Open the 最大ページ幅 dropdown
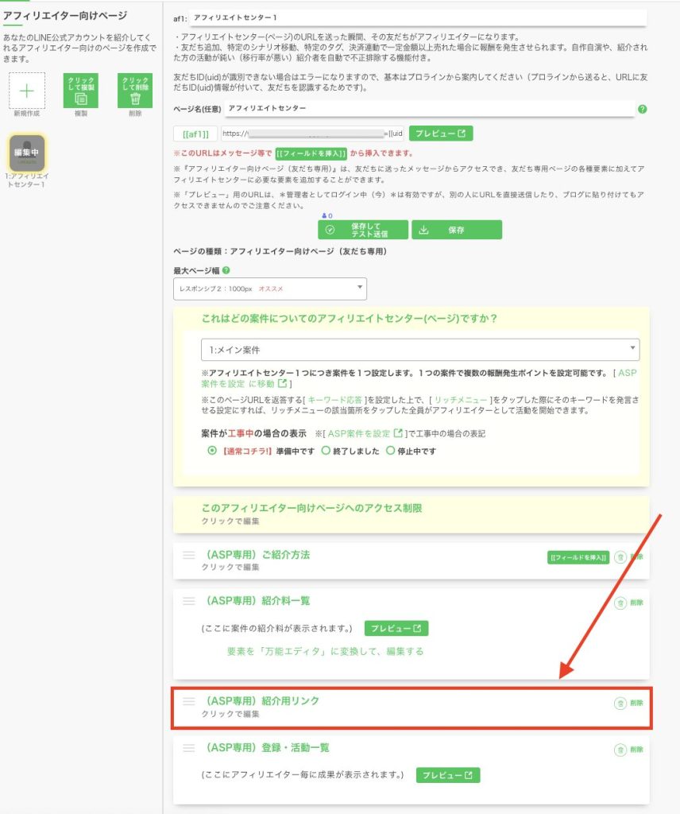The width and height of the screenshot is (680, 814). pyautogui.click(x=269, y=288)
